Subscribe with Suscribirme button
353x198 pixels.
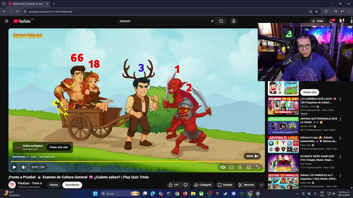point(72,185)
